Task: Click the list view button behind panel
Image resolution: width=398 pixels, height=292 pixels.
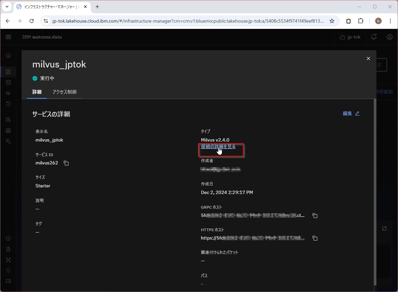Action: (381, 65)
